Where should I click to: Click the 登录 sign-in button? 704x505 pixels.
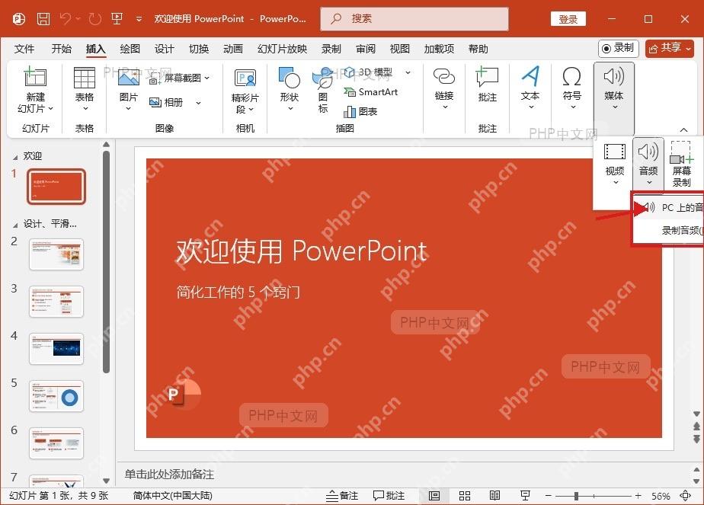(568, 19)
